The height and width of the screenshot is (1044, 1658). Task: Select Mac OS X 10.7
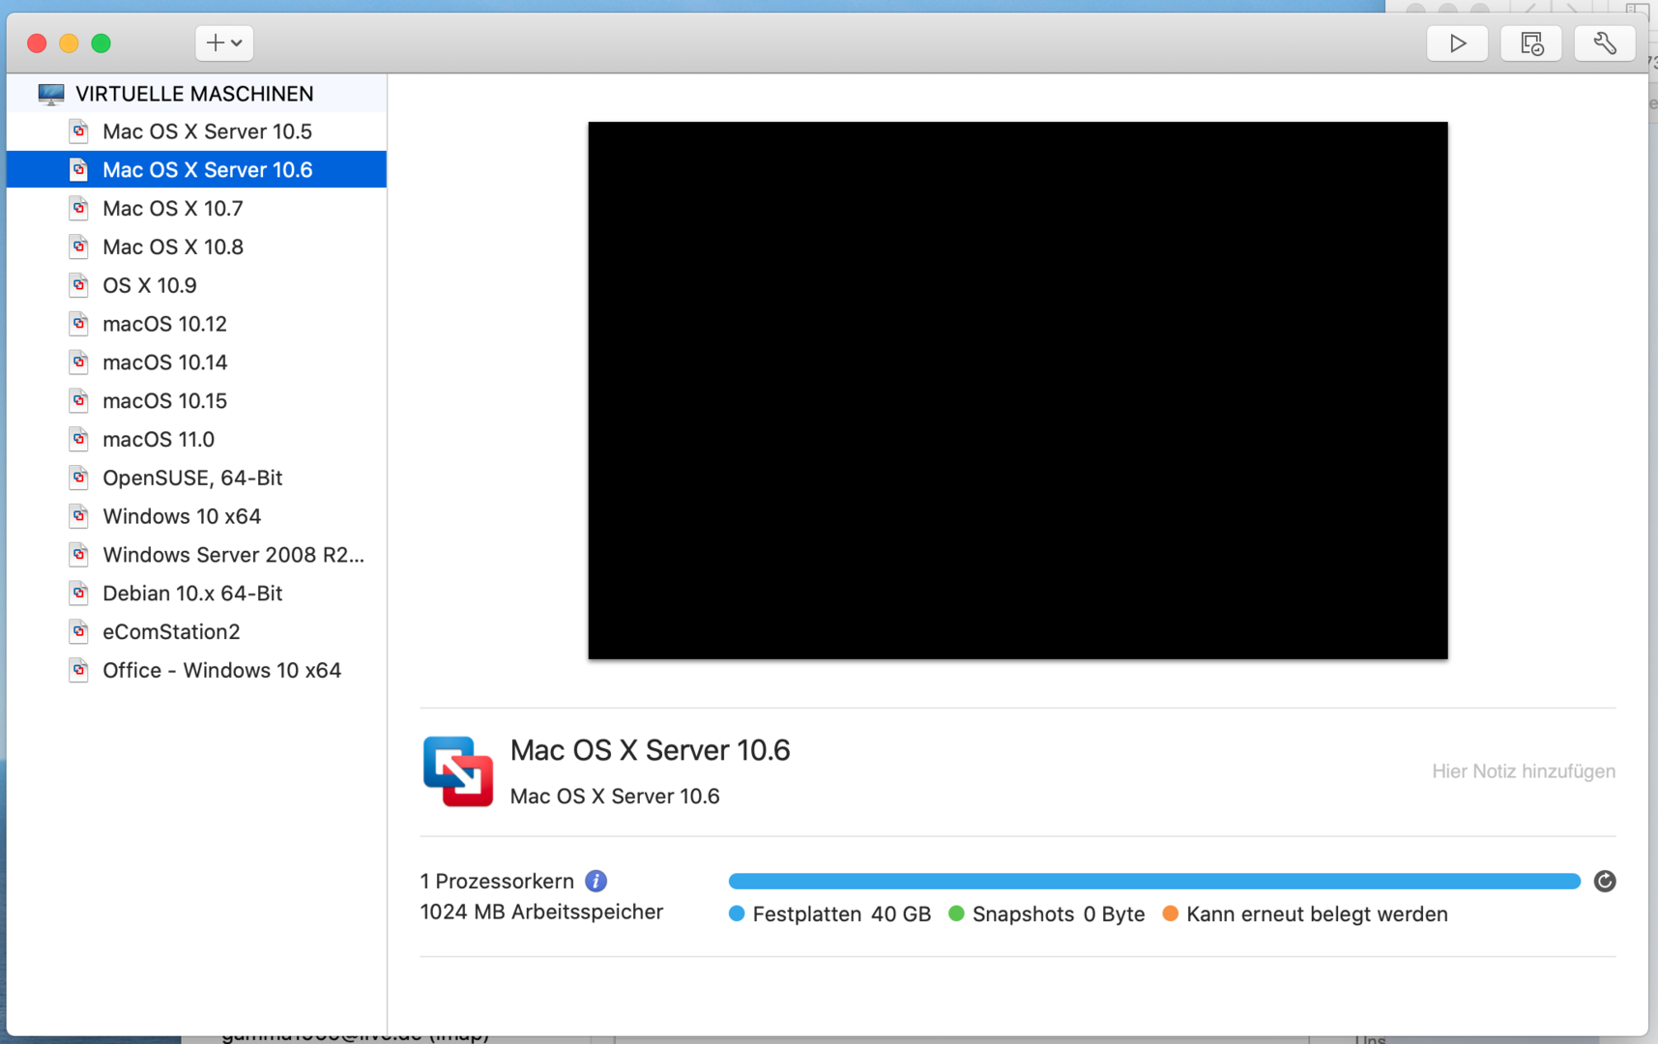[196, 208]
